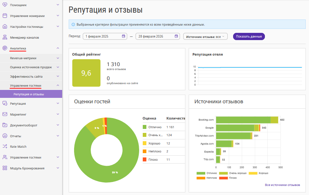Image resolution: width=309 pixels, height=195 pixels.
Task: Click the calendar icon for Управление номерами
Action: tap(5, 16)
